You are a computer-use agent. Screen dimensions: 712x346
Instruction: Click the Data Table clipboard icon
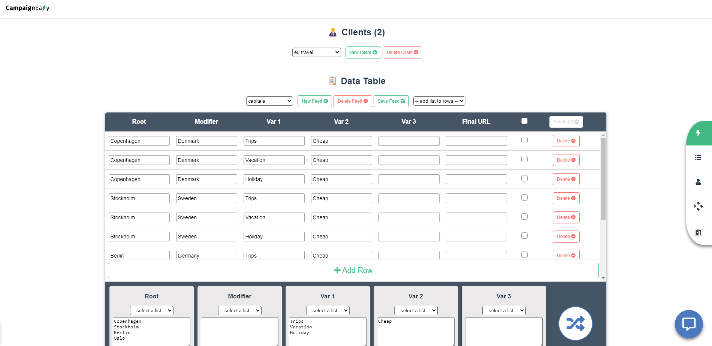pos(332,81)
